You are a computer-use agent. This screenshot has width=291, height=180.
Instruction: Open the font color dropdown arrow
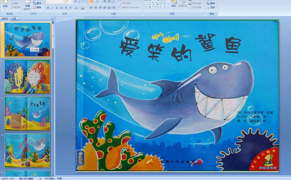(86, 8)
